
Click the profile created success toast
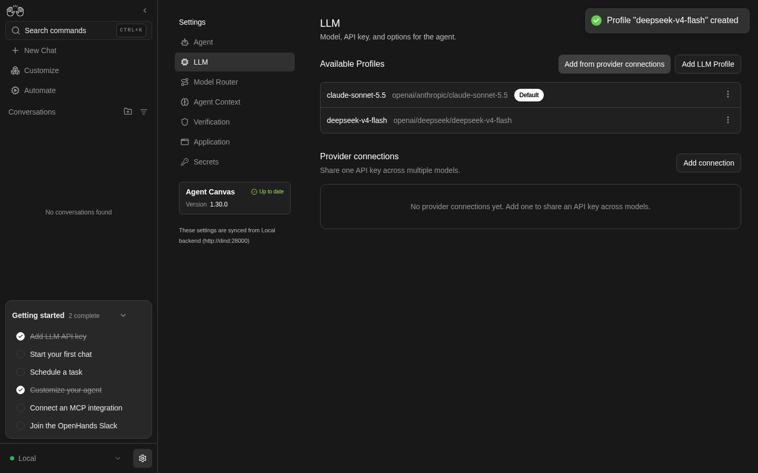point(667,20)
